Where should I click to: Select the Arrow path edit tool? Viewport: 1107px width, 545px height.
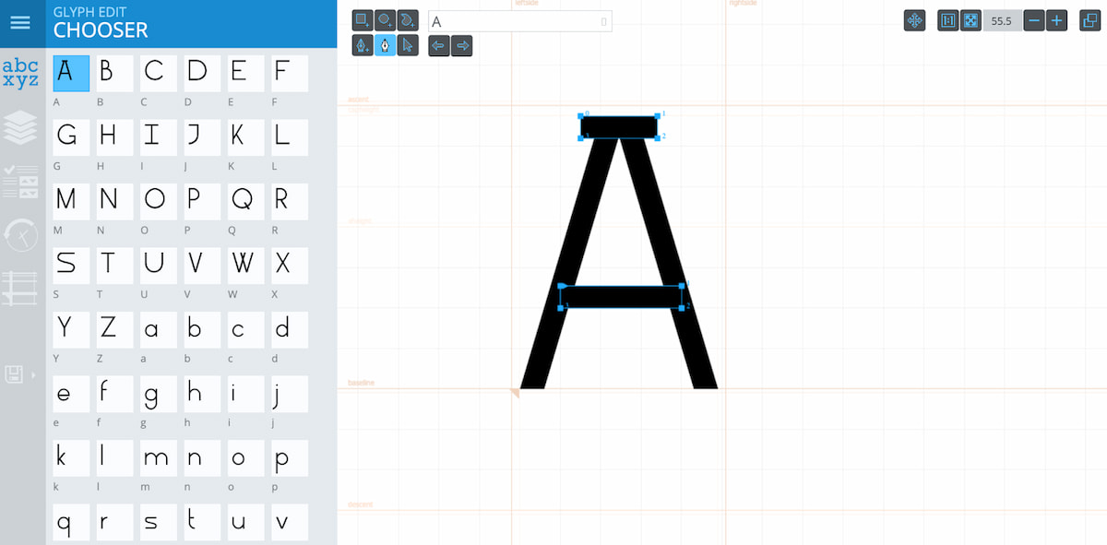(x=408, y=44)
